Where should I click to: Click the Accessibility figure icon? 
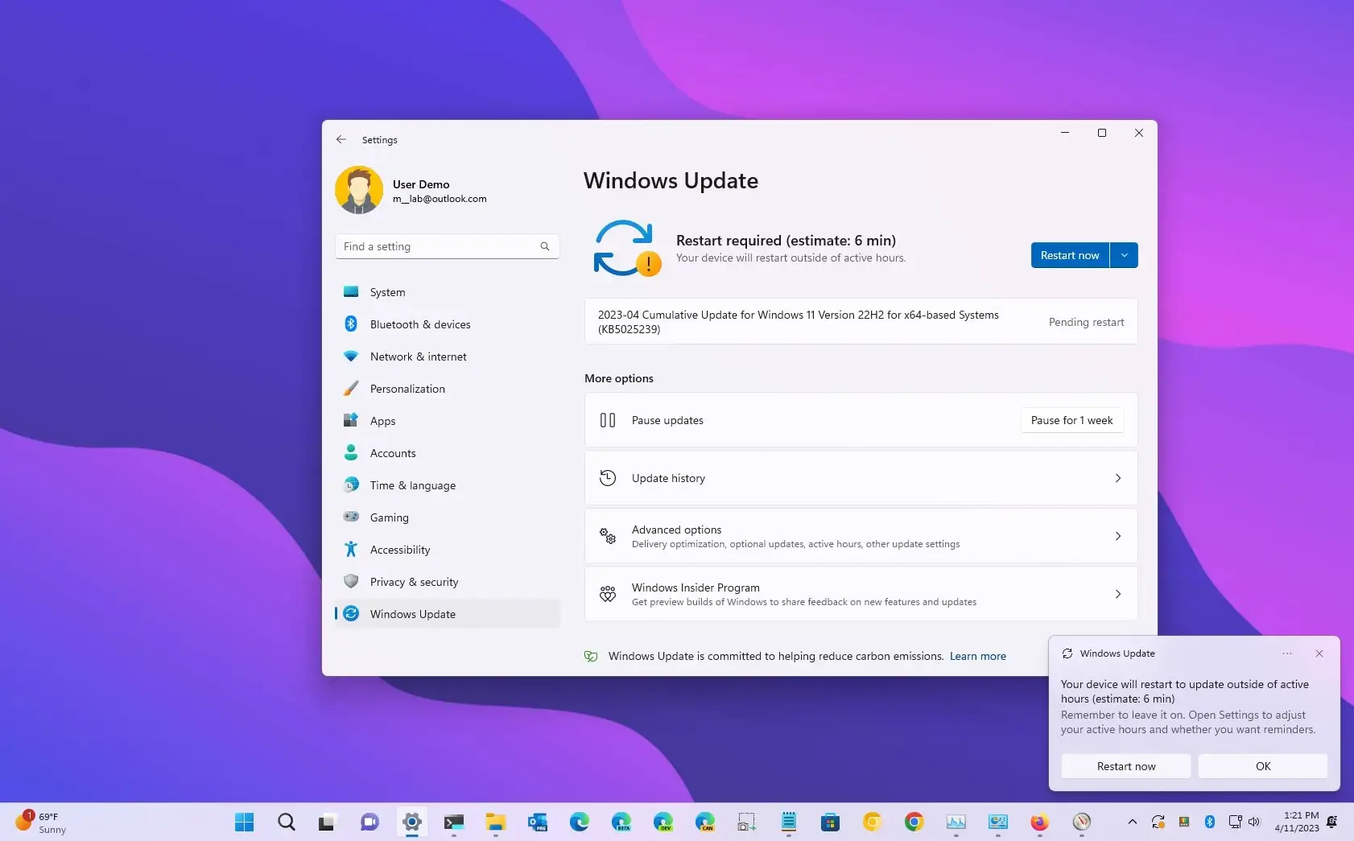point(351,549)
